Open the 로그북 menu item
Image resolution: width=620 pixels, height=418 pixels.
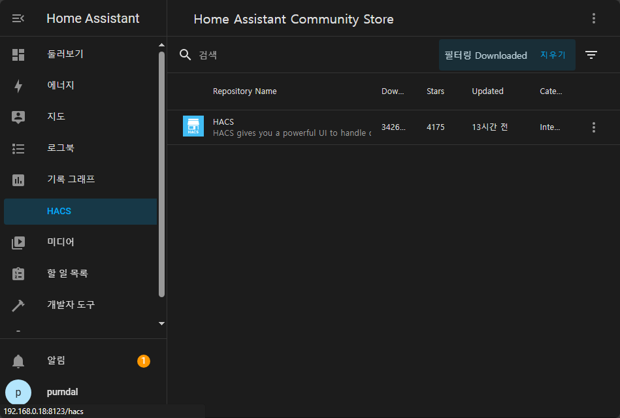tap(80, 148)
